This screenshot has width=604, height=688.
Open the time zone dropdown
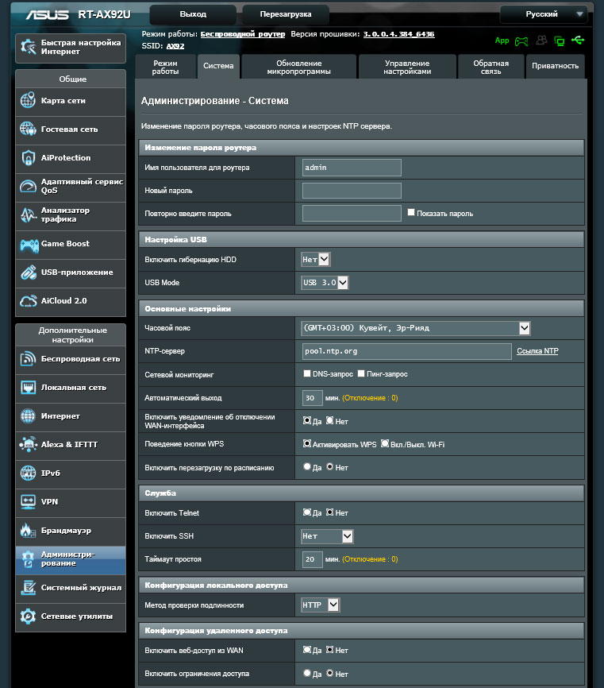[416, 328]
